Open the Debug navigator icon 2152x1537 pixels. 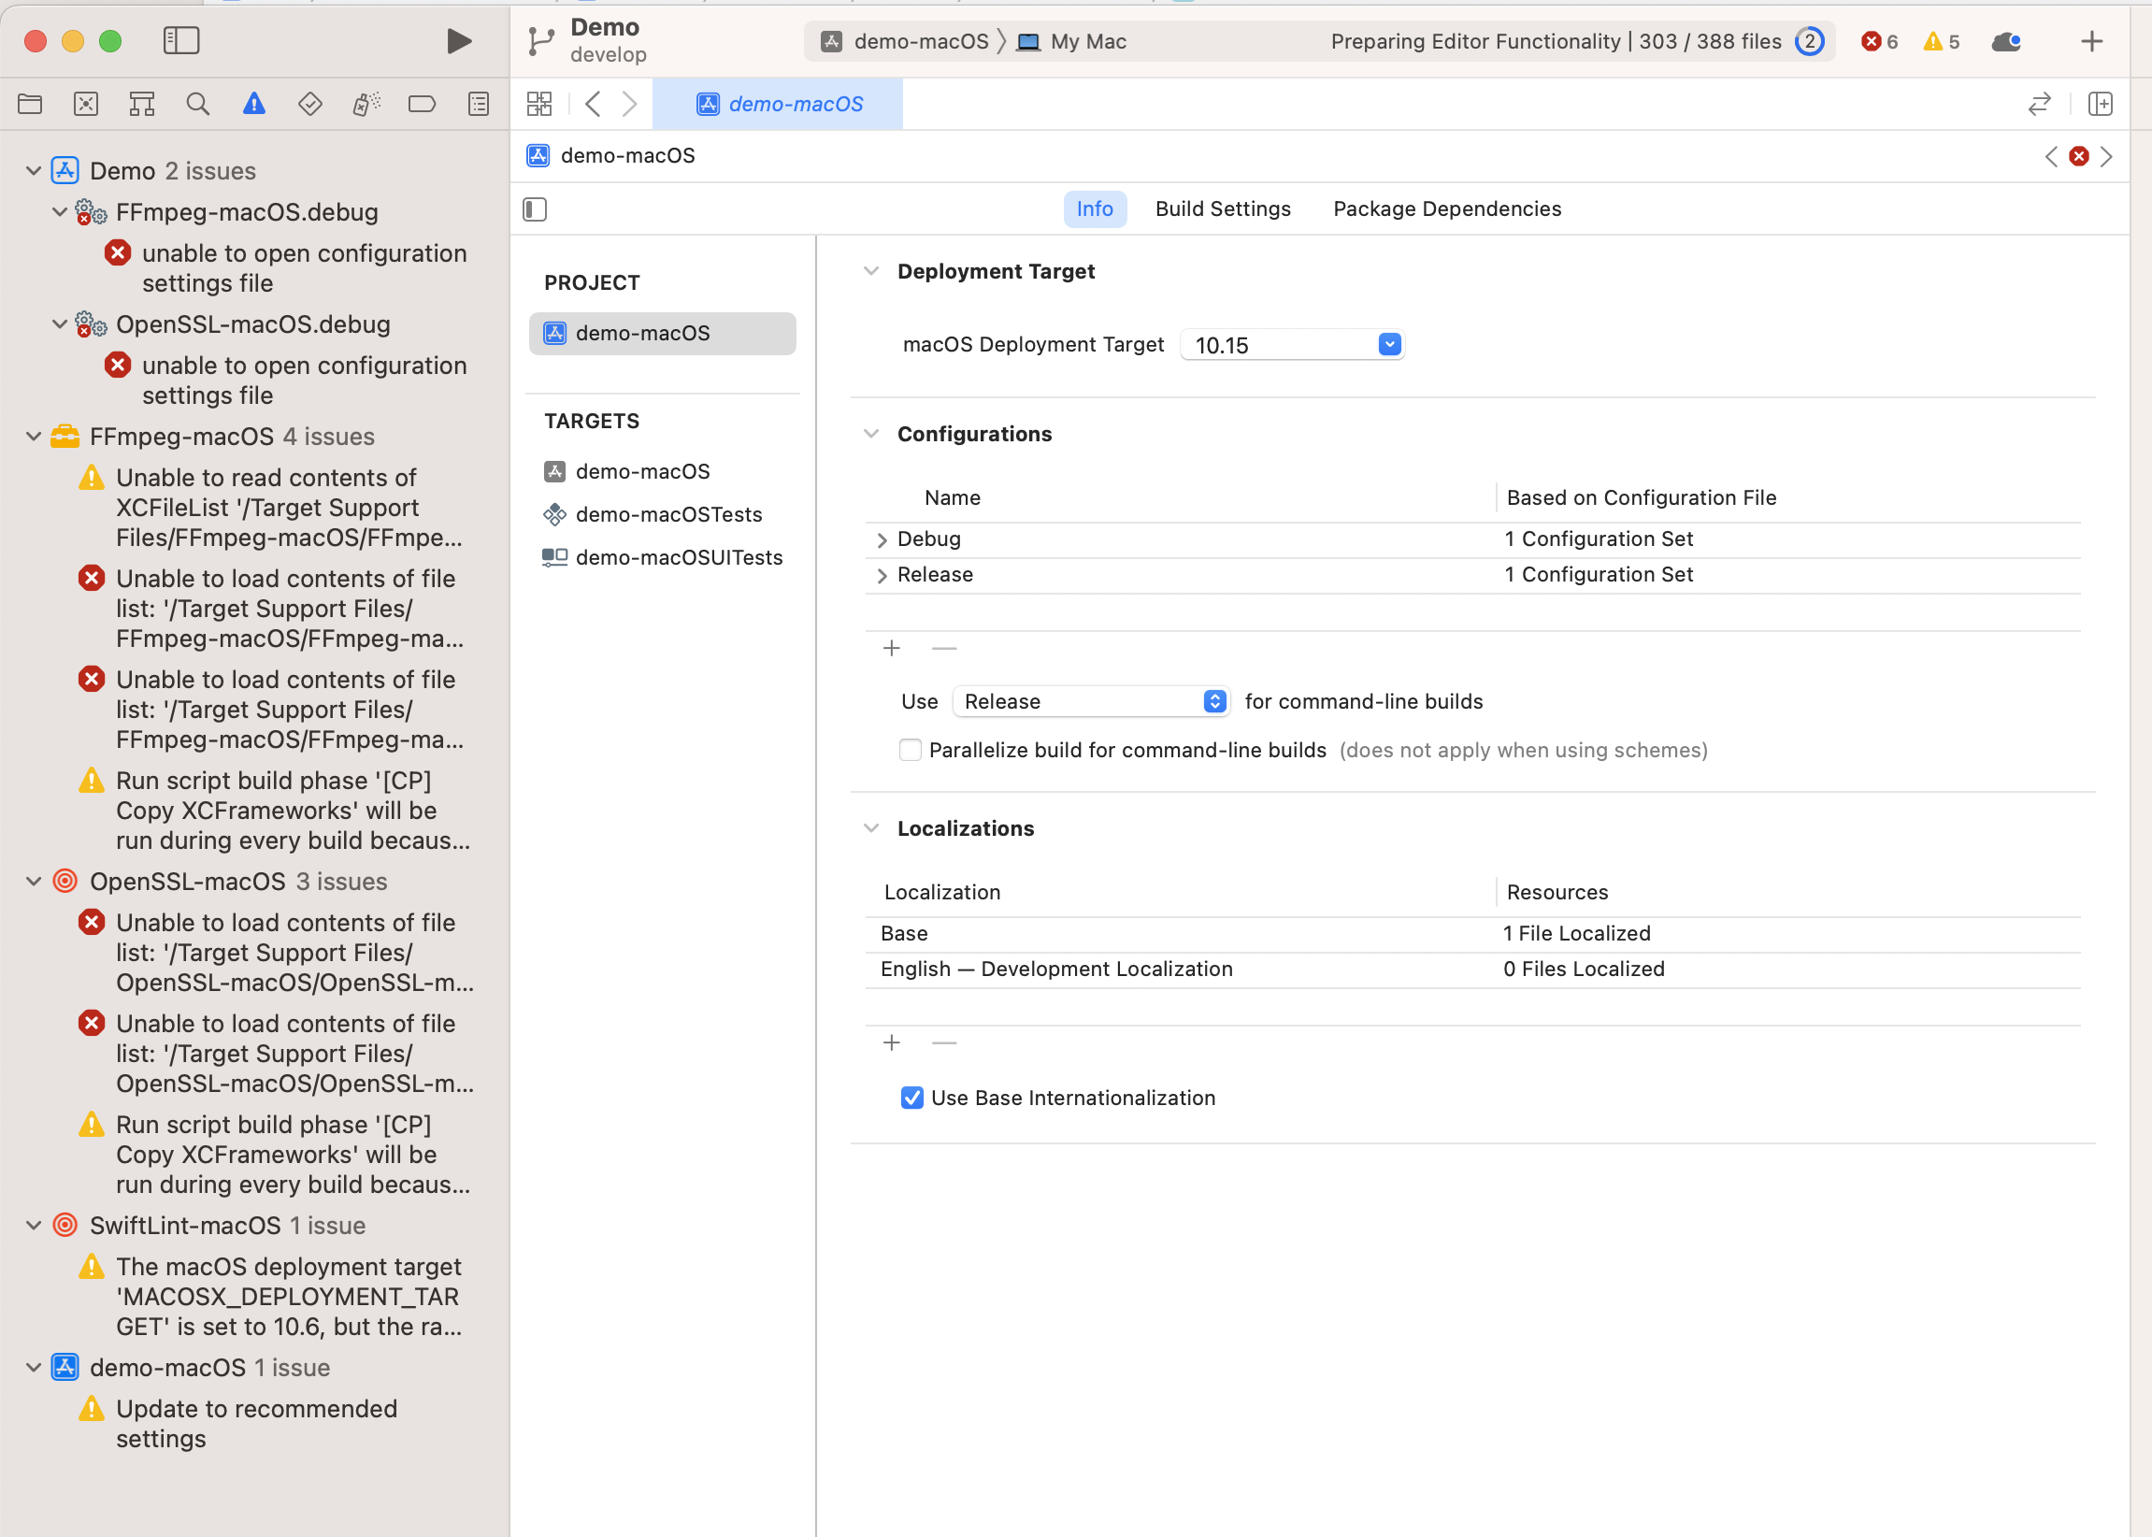point(366,104)
